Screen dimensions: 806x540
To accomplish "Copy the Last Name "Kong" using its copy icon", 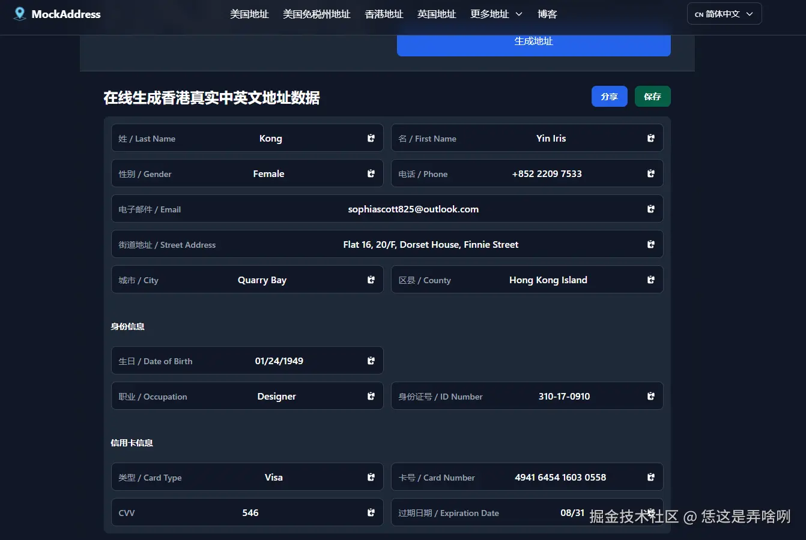I will tap(371, 138).
